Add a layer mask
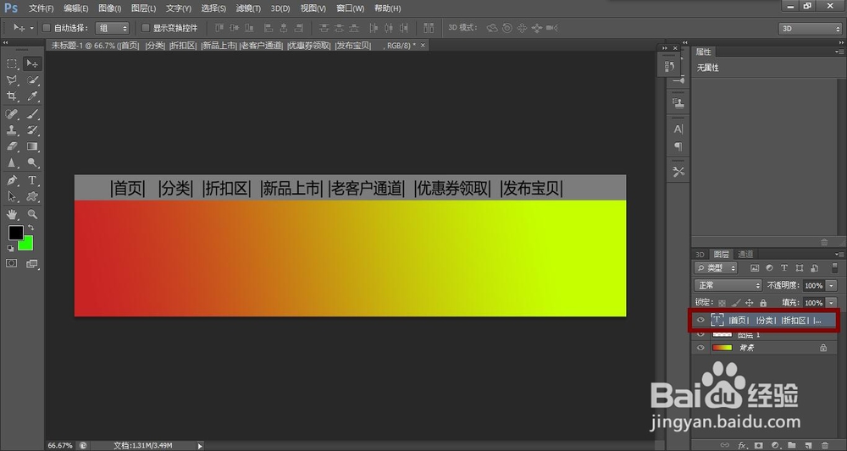This screenshot has width=847, height=451. pos(758,445)
